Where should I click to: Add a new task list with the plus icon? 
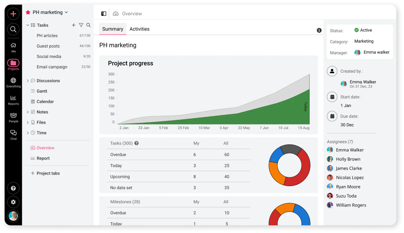73,25
